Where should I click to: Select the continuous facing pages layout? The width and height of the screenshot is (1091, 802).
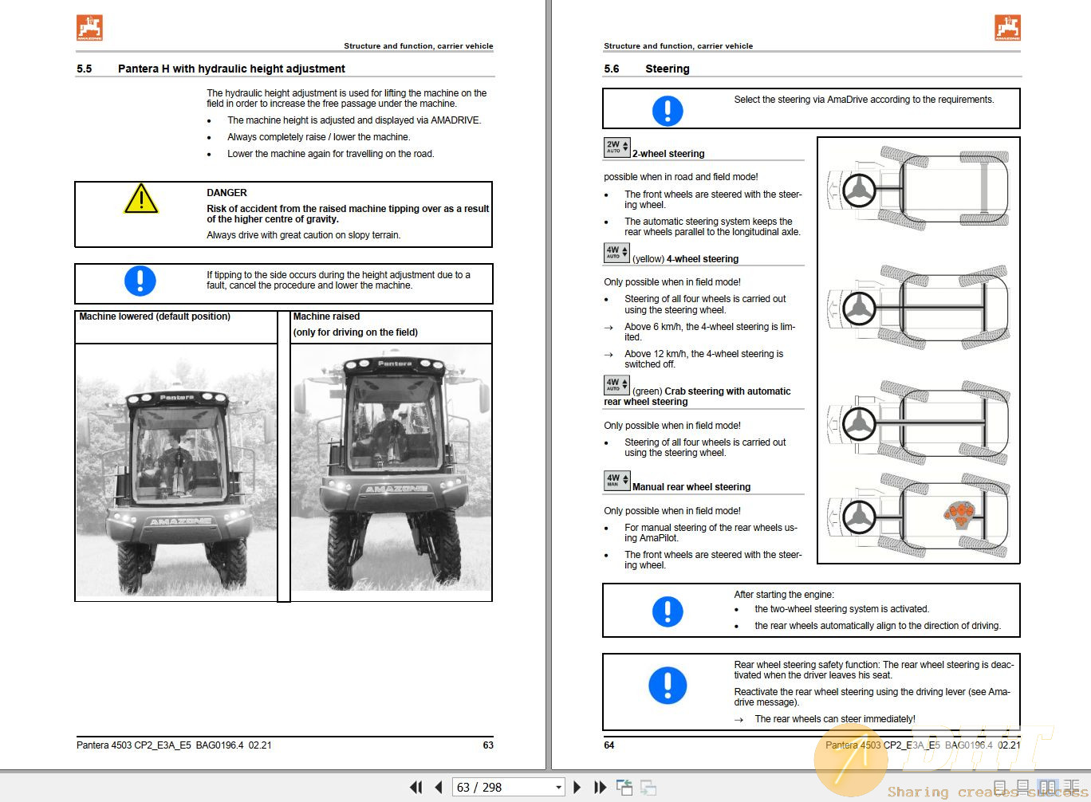(x=1073, y=788)
